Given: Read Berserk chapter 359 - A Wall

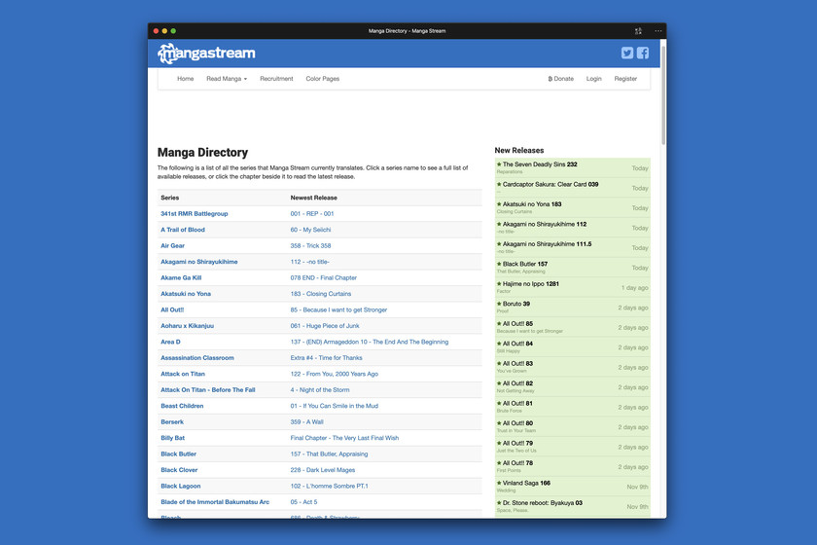Looking at the screenshot, I should click(x=306, y=421).
